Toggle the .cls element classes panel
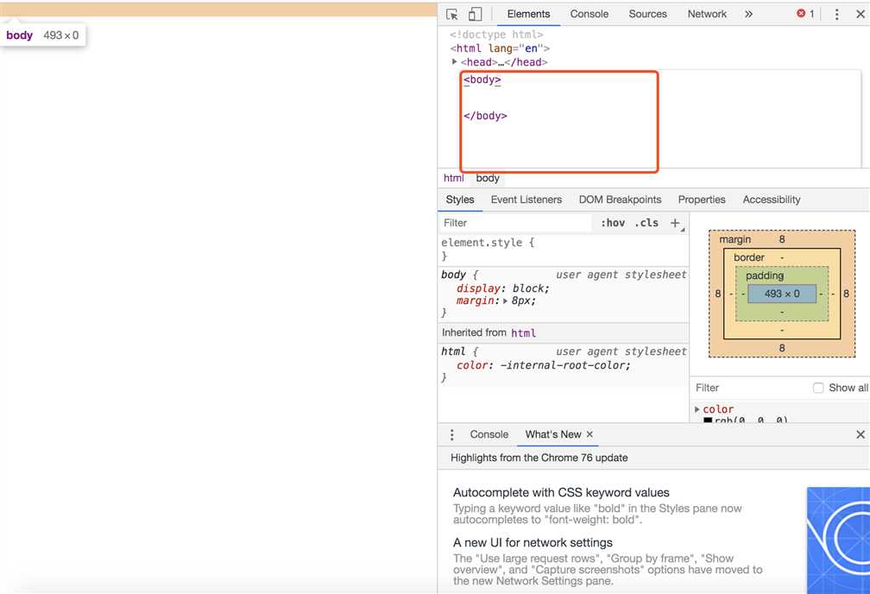Viewport: 870px width, 594px height. 646,223
